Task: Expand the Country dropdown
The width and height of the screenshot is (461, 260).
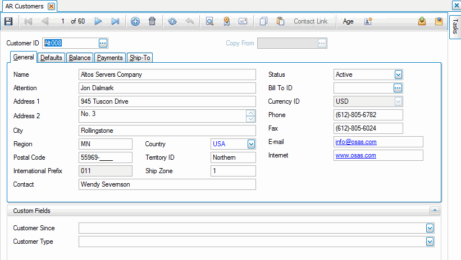Action: click(x=251, y=144)
